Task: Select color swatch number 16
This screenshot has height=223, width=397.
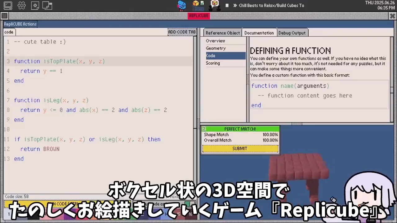Action: 190,214
